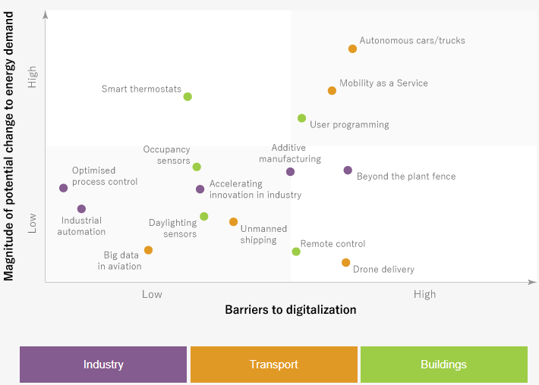Click the Drone delivery data point
Viewport: 539px width, 385px height.
pyautogui.click(x=345, y=262)
